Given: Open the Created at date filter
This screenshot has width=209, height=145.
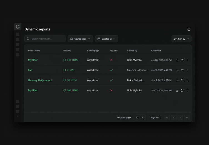Looking at the screenshot, I should tap(106, 39).
